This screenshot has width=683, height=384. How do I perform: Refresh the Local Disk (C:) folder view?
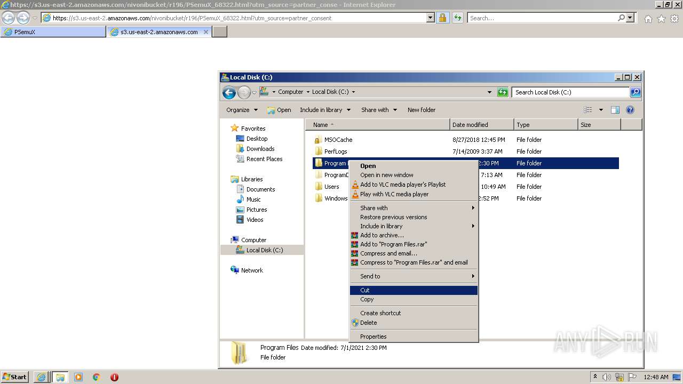tap(502, 92)
